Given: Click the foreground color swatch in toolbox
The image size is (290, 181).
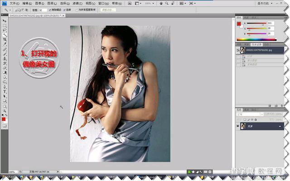Looking at the screenshot, I should [x=4, y=119].
